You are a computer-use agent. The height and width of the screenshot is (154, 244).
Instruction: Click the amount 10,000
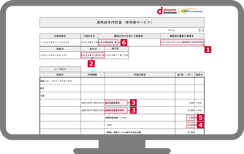tap(191, 110)
